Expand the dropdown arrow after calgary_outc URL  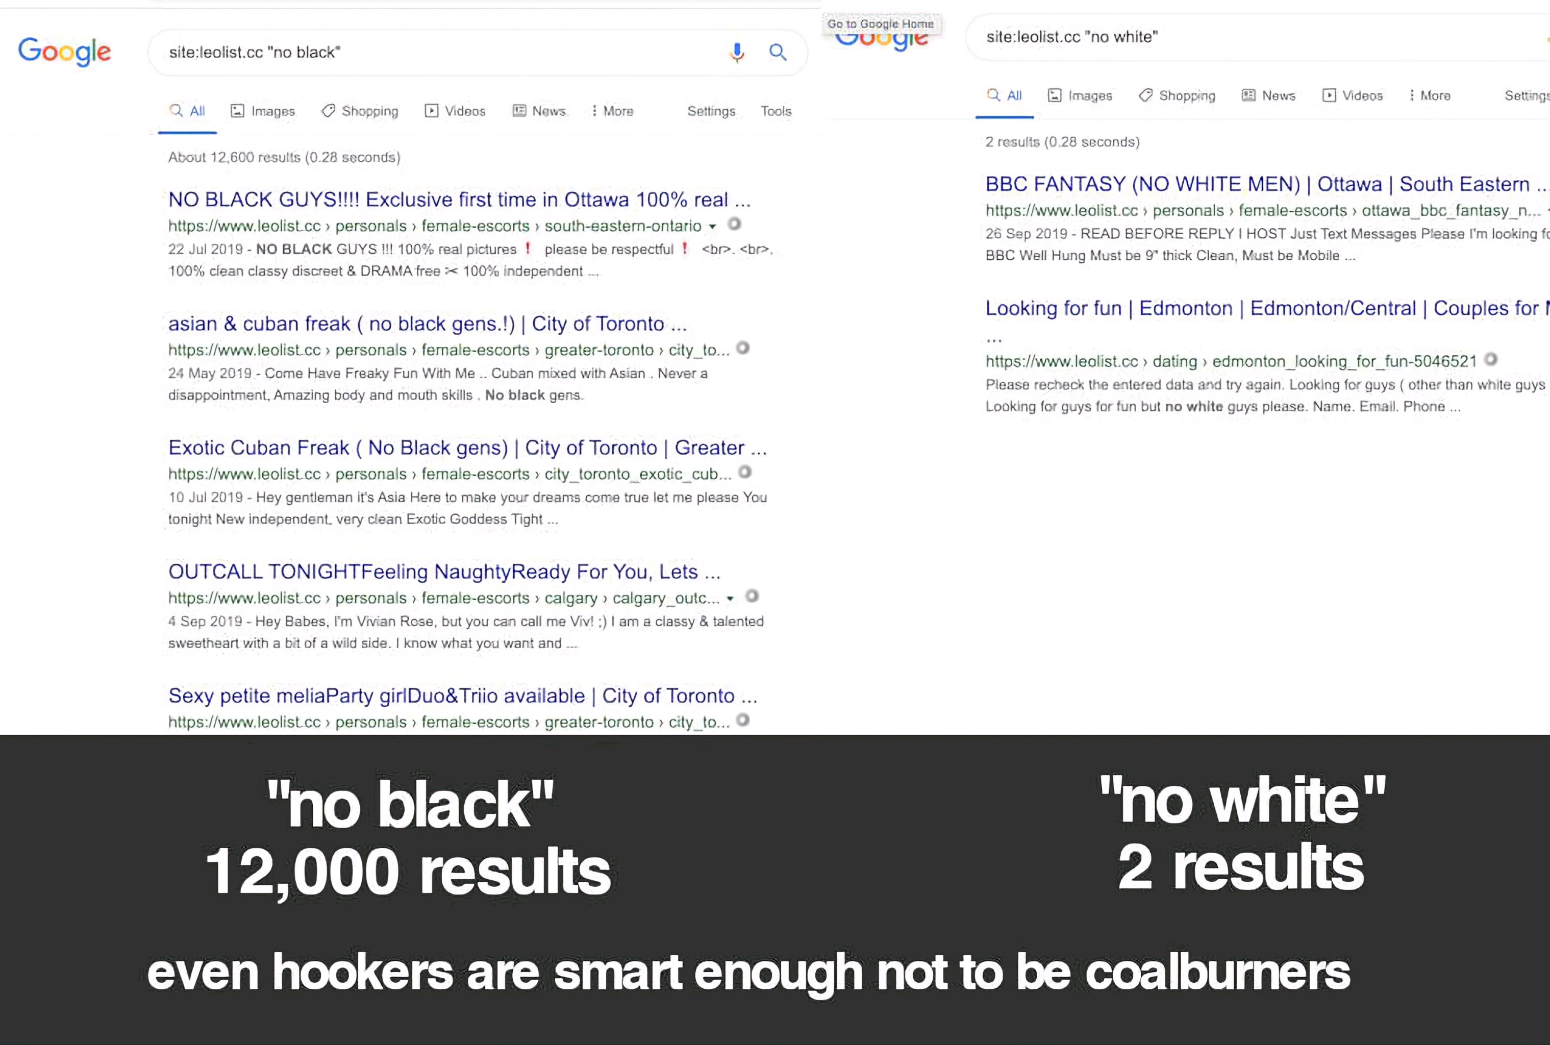click(730, 599)
